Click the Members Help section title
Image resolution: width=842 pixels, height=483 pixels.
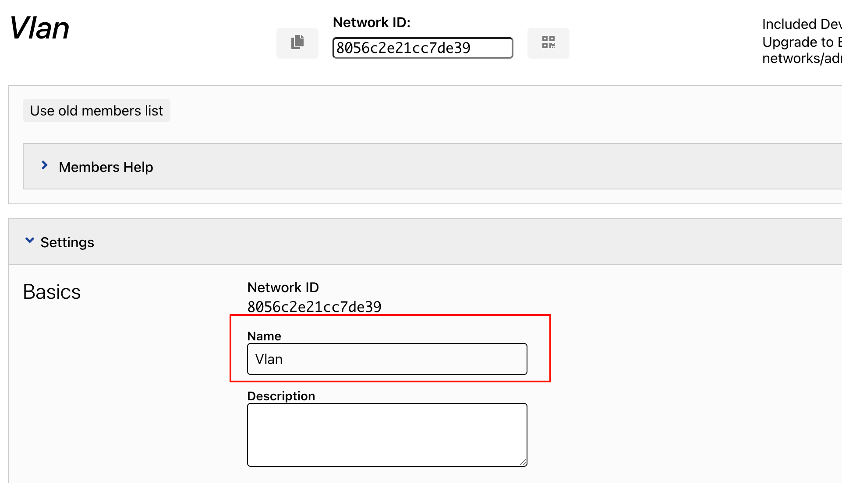(106, 167)
